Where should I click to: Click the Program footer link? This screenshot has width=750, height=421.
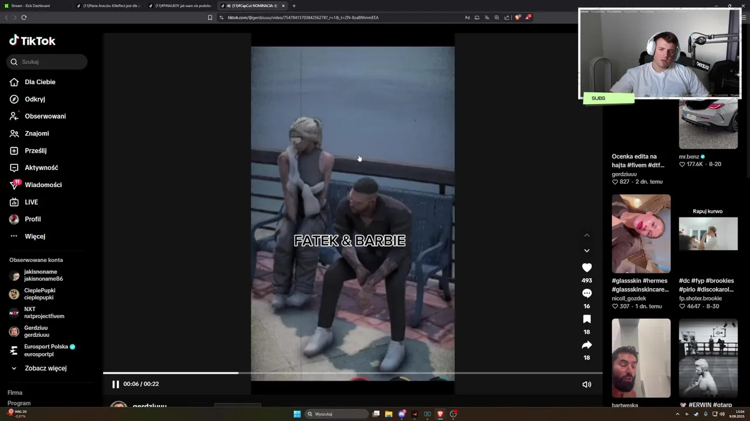point(19,403)
